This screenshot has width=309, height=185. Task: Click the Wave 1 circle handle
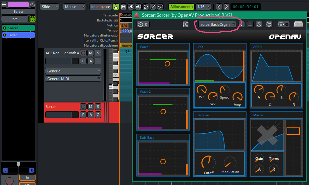pyautogui.click(x=167, y=64)
